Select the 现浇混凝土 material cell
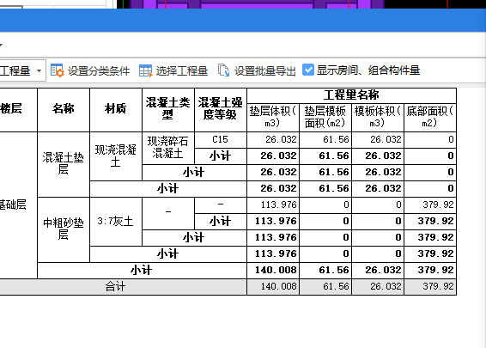This screenshot has height=348, width=486. 116,156
